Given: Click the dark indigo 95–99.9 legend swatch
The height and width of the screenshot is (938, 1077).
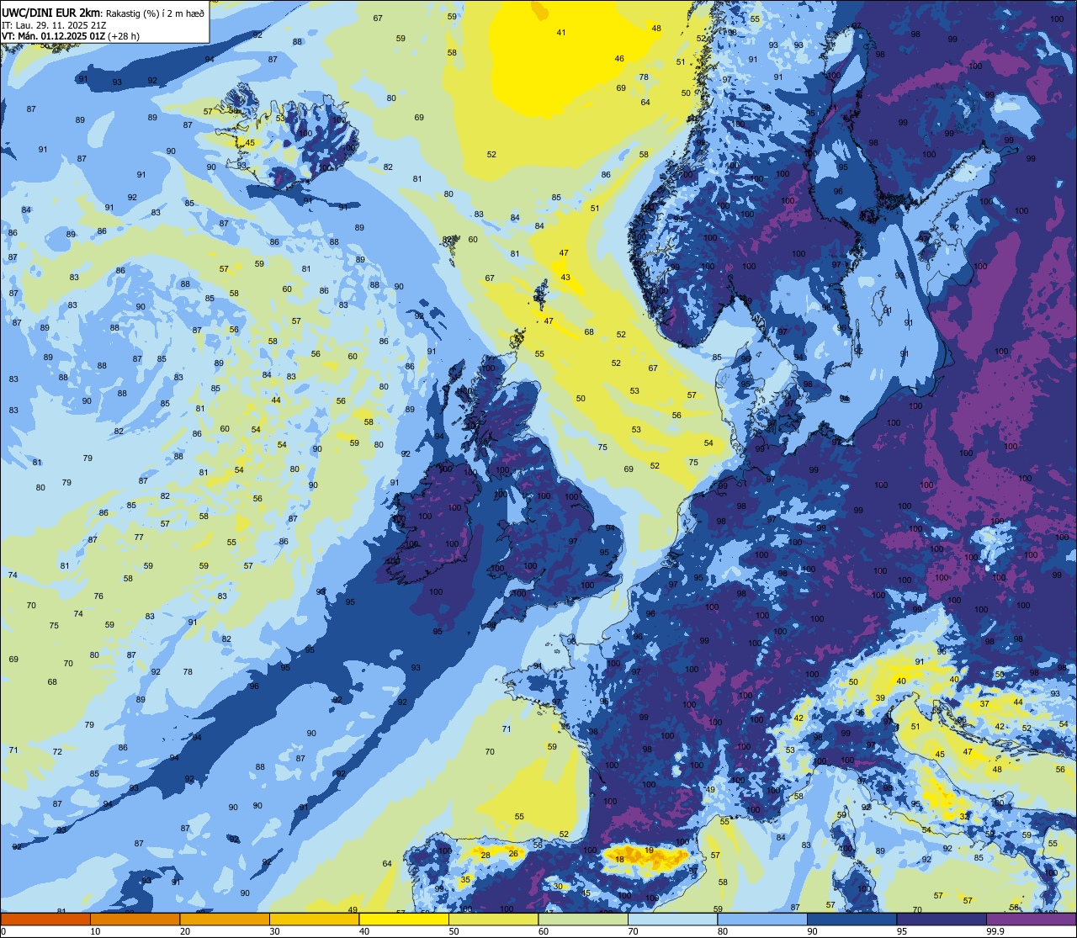Looking at the screenshot, I should pyautogui.click(x=942, y=919).
